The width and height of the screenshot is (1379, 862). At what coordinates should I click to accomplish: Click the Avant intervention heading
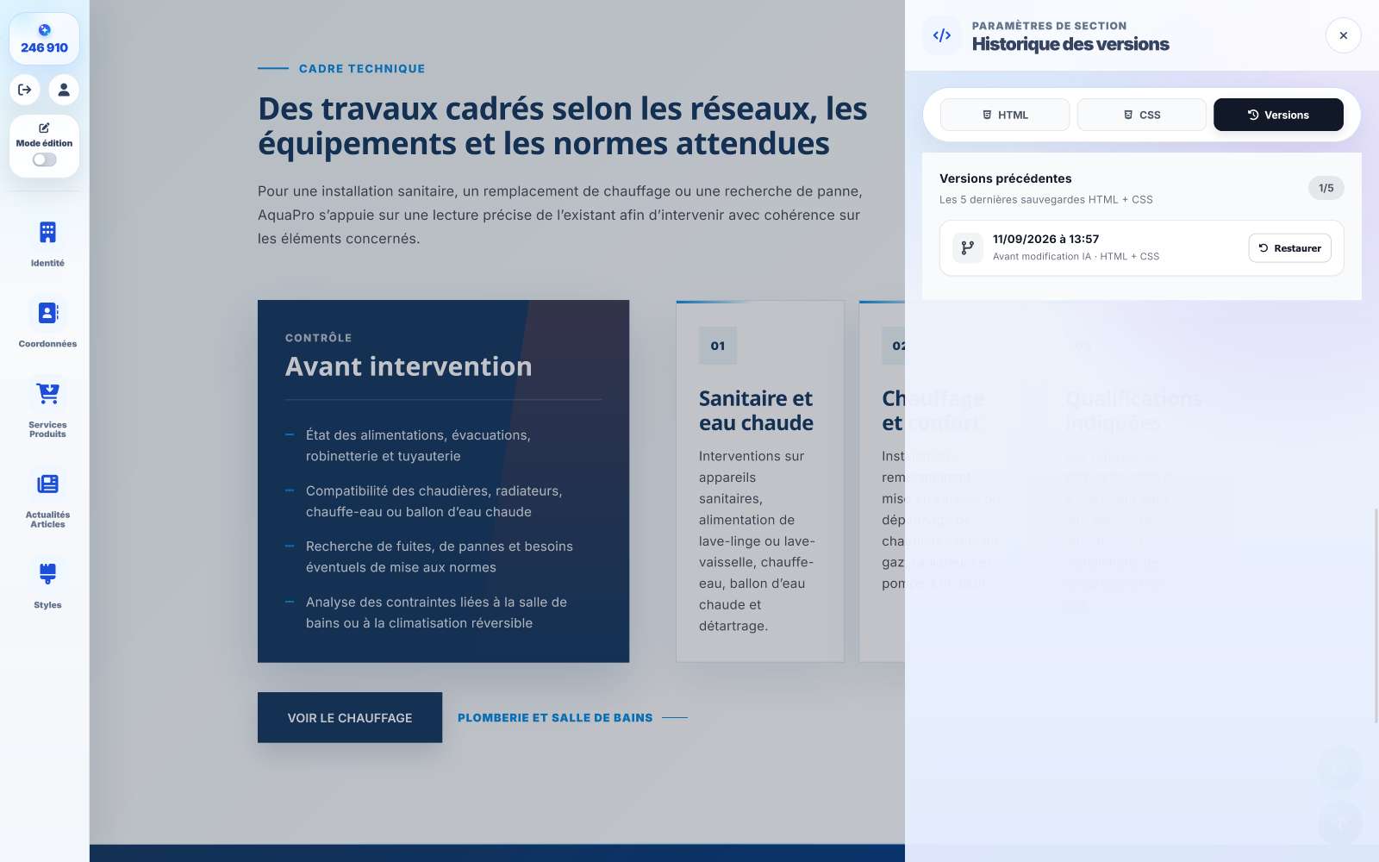(409, 366)
